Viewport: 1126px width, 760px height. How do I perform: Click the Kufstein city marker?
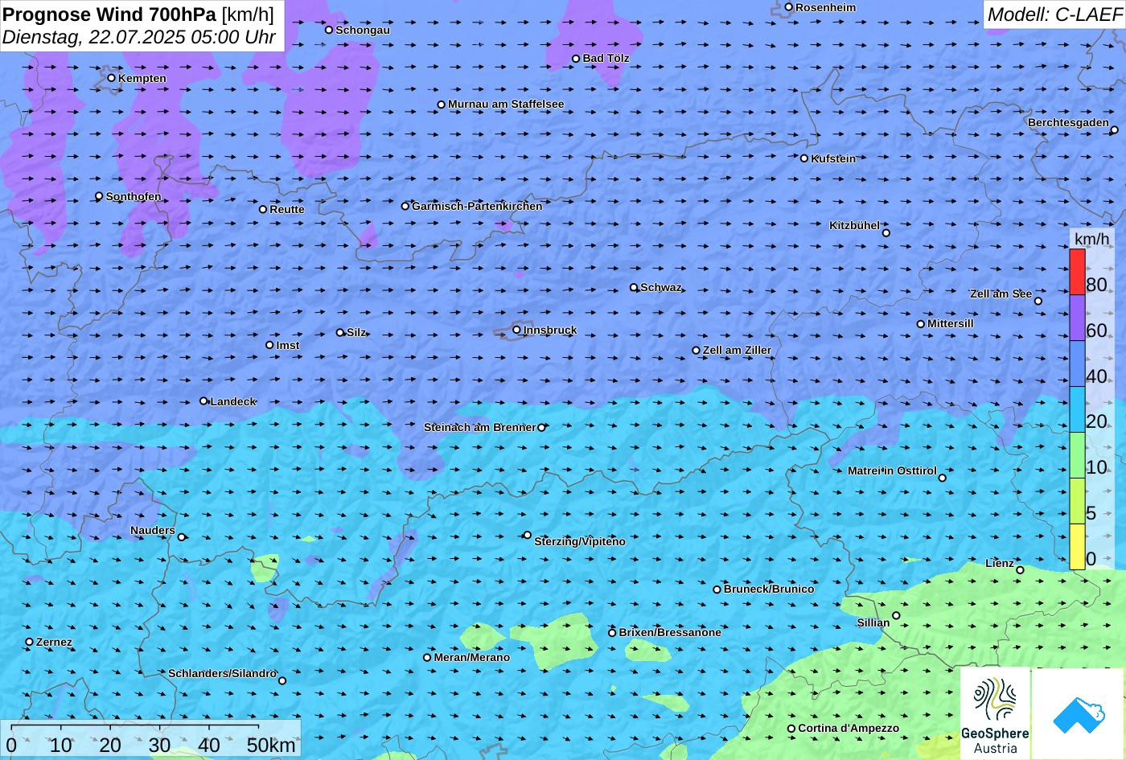tap(803, 158)
